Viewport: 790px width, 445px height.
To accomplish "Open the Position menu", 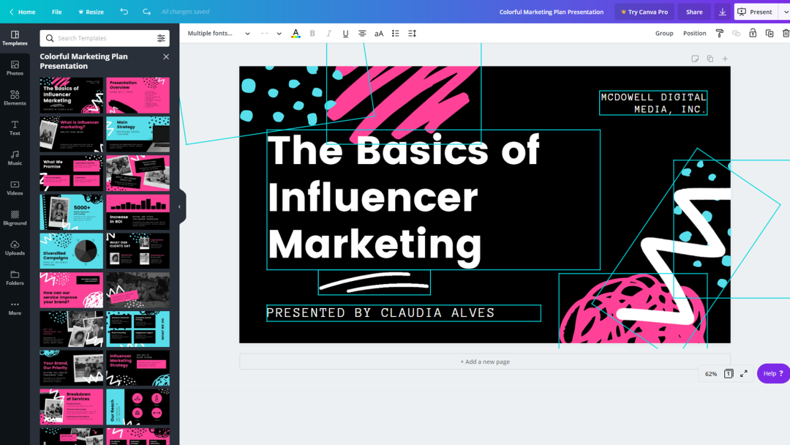I will coord(694,33).
